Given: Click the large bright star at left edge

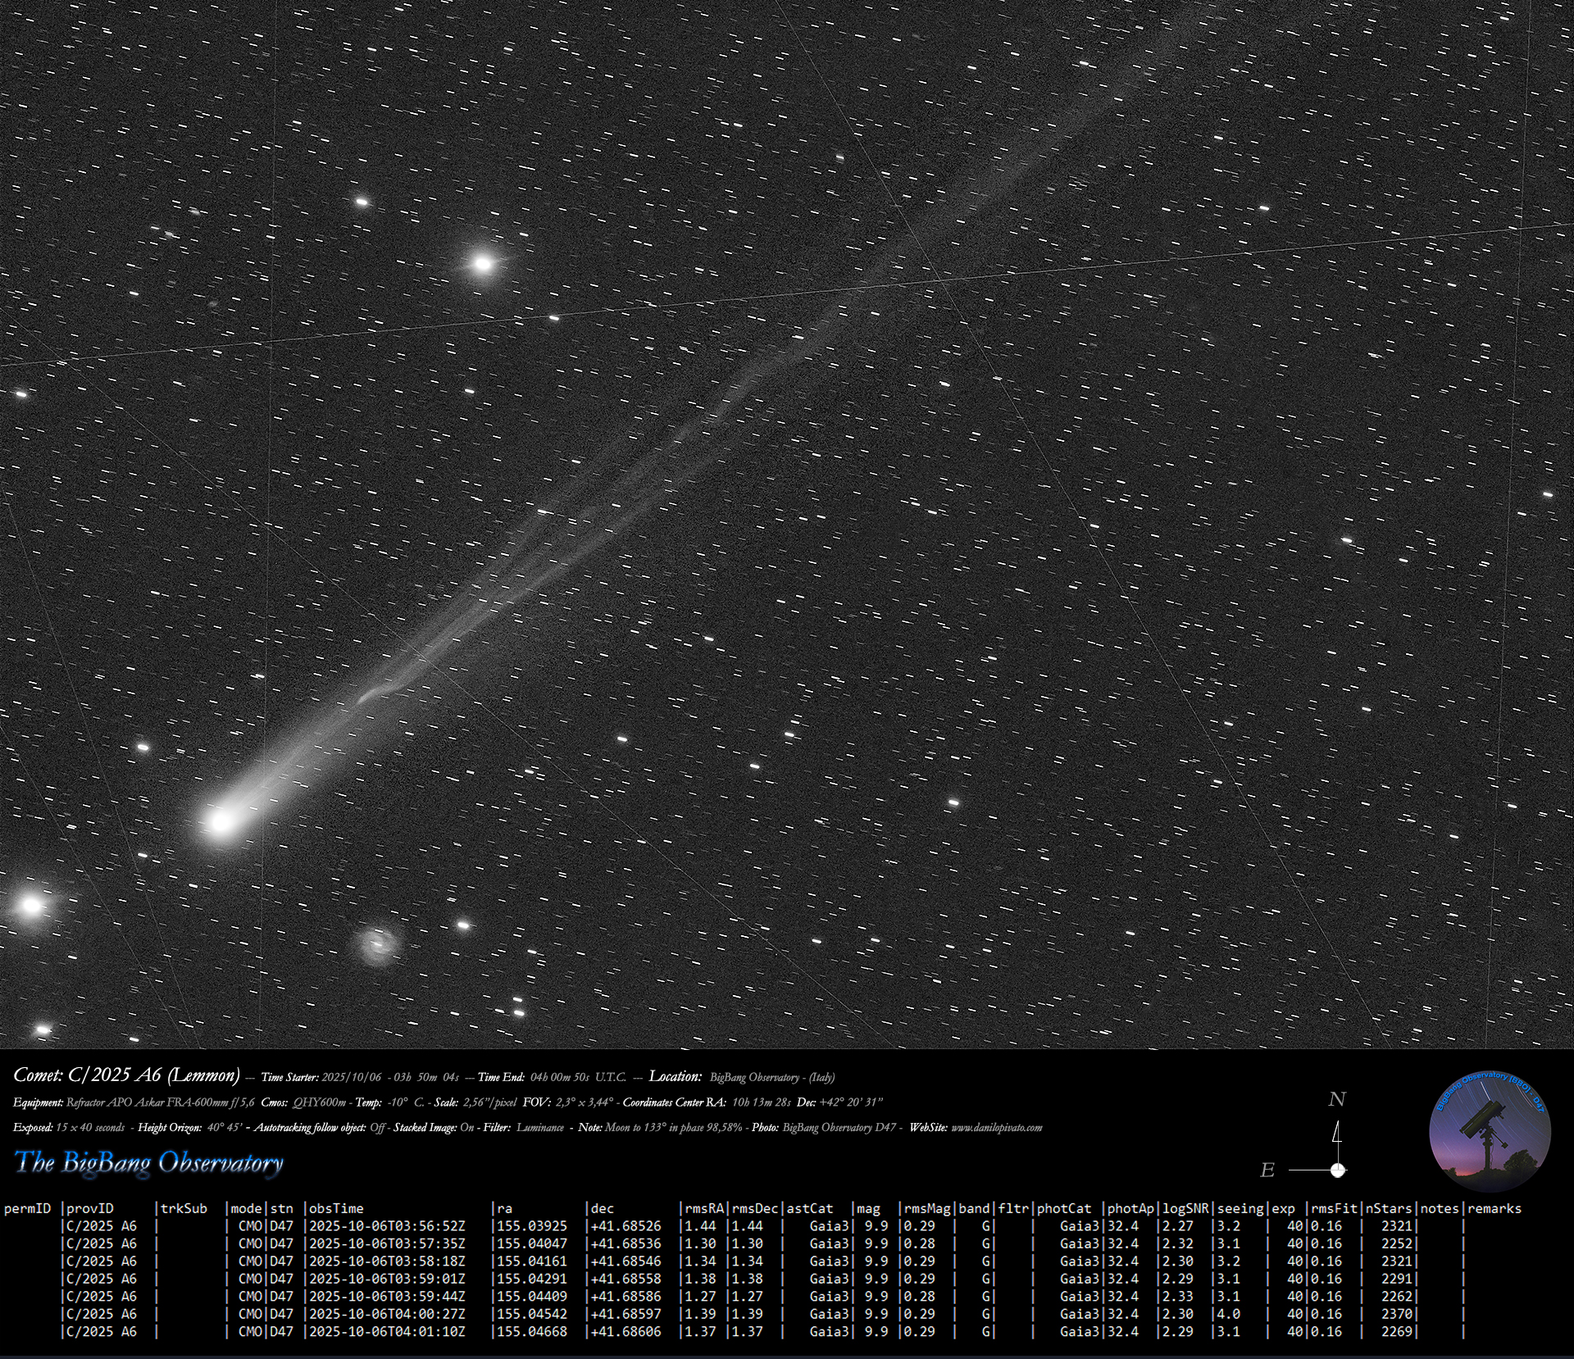Looking at the screenshot, I should (x=31, y=905).
